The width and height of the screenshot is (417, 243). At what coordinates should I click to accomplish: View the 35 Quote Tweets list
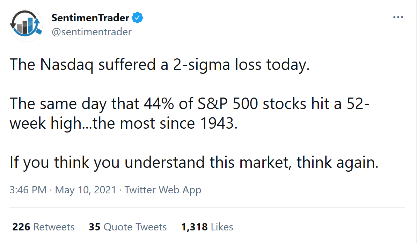[x=128, y=227]
